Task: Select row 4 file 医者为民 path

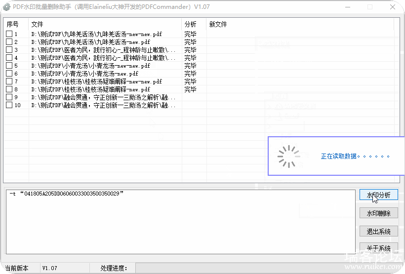Action: pos(103,58)
